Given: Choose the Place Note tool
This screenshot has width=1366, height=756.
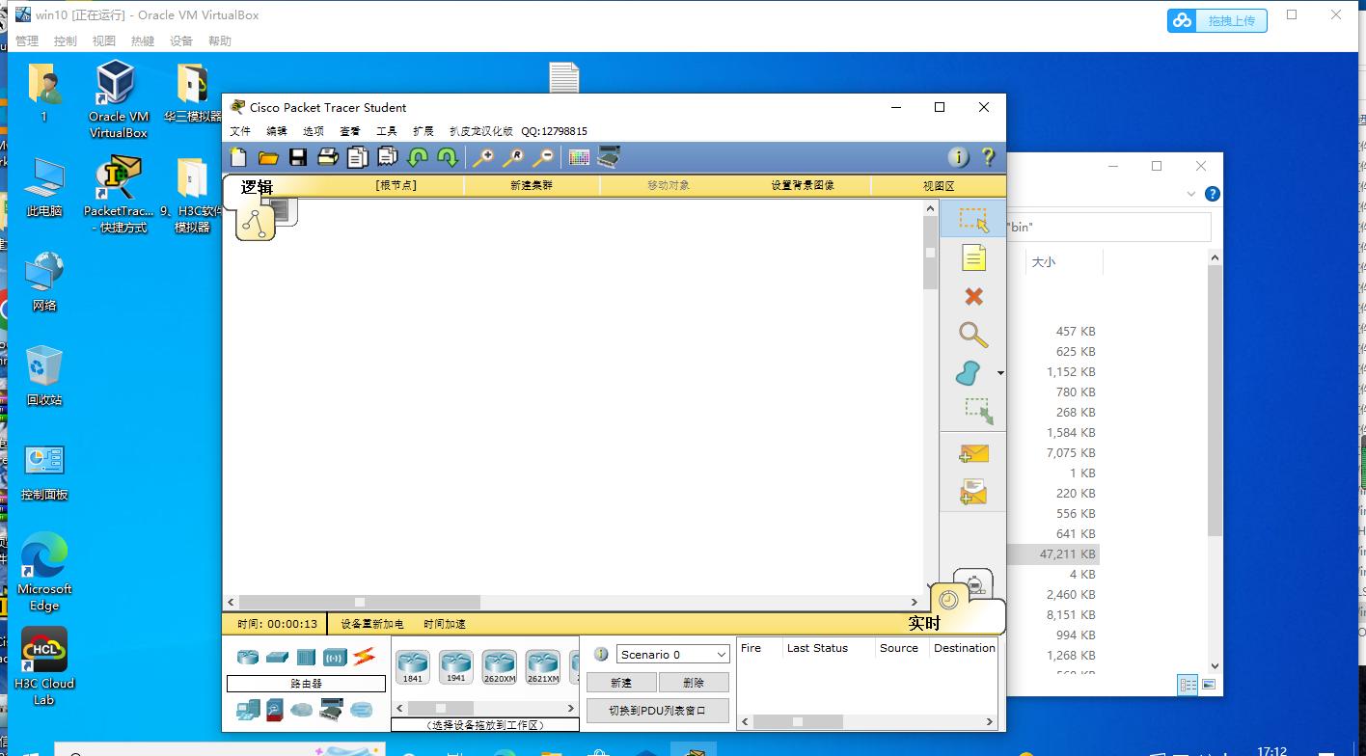Looking at the screenshot, I should click(x=973, y=257).
